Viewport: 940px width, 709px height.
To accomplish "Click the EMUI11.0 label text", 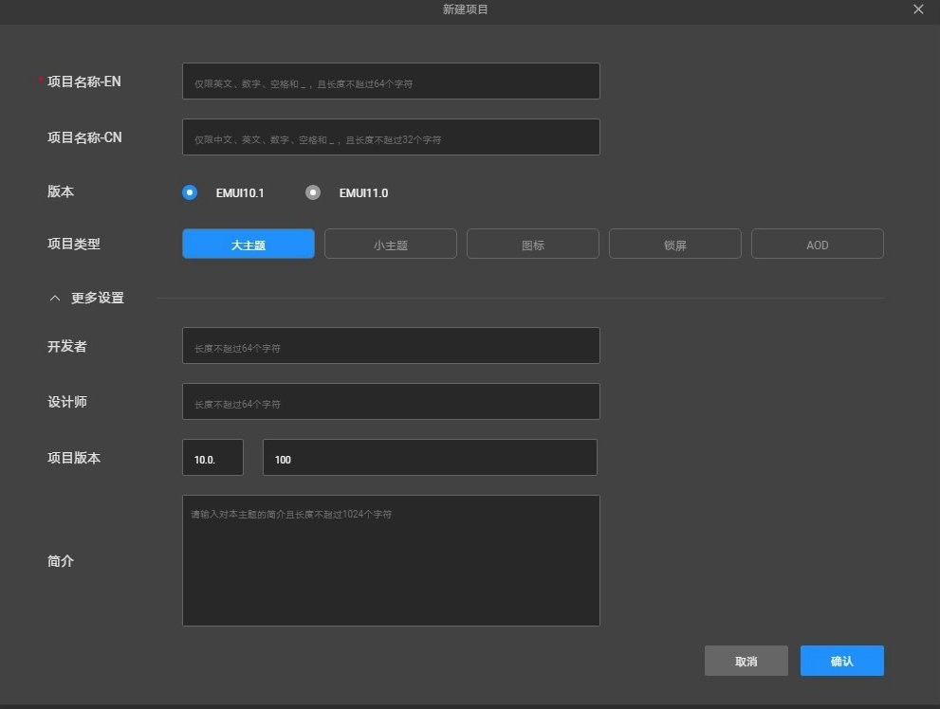I will pyautogui.click(x=363, y=192).
